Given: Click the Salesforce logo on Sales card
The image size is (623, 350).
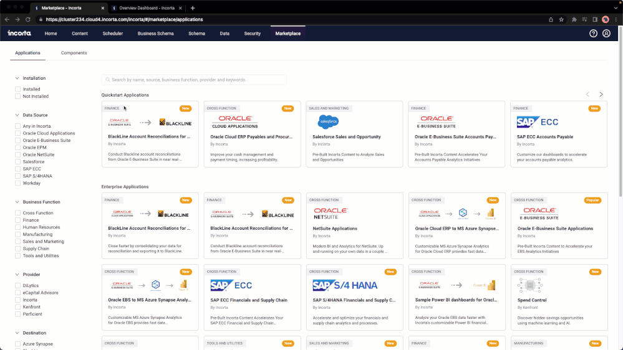Looking at the screenshot, I should tap(328, 121).
